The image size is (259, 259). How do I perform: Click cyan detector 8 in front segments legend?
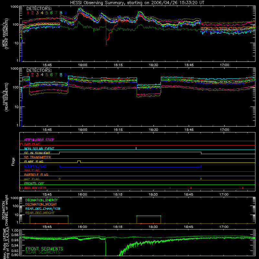click(x=61, y=13)
